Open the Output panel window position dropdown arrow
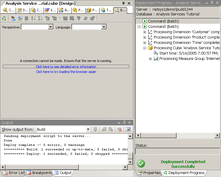 click(119, 123)
